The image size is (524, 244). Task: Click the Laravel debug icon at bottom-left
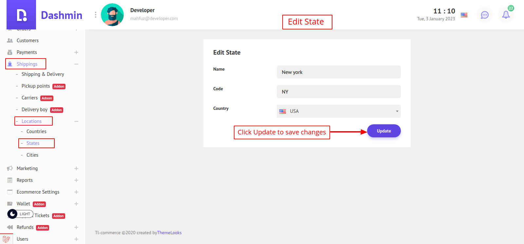[6, 239]
